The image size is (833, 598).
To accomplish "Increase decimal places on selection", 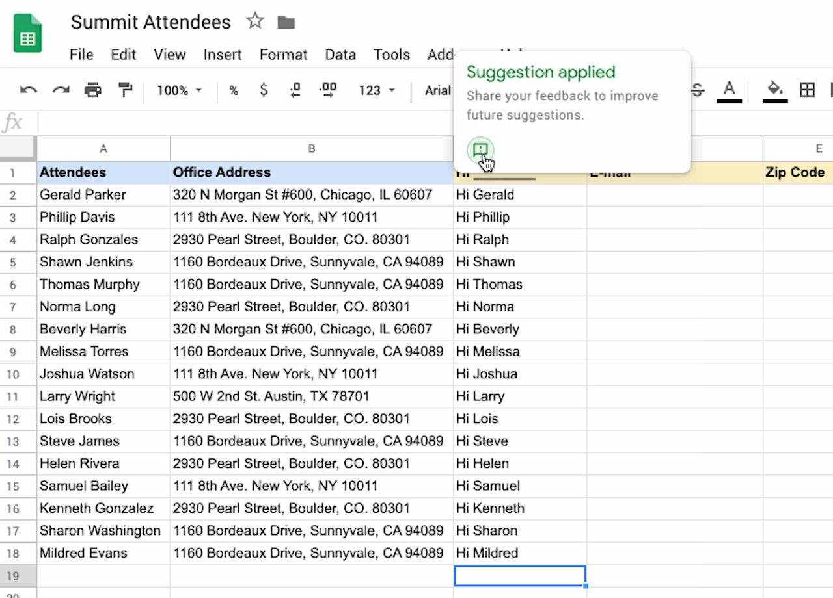I will (x=327, y=90).
